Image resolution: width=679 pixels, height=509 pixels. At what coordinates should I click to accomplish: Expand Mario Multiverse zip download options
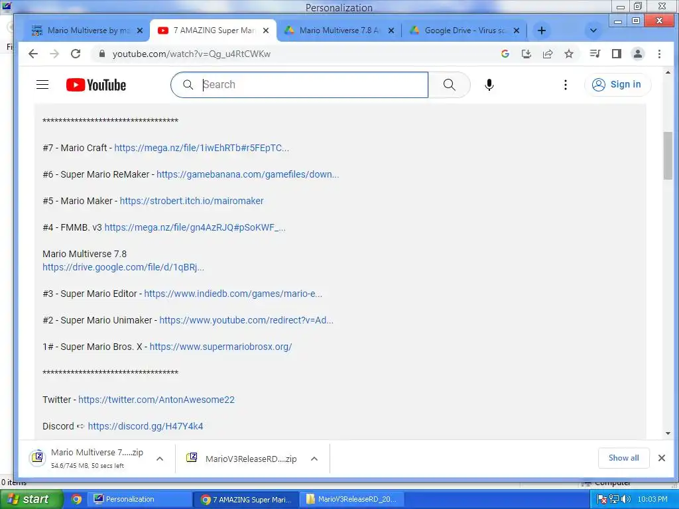(160, 459)
